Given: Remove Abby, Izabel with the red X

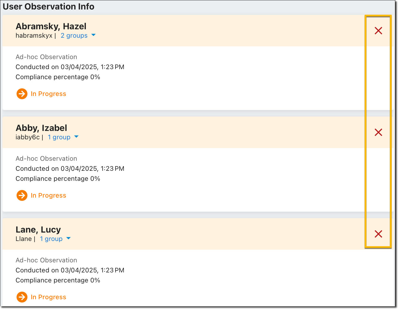Looking at the screenshot, I should pyautogui.click(x=378, y=132).
